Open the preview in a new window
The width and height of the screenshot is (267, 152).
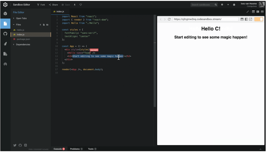(x=251, y=20)
